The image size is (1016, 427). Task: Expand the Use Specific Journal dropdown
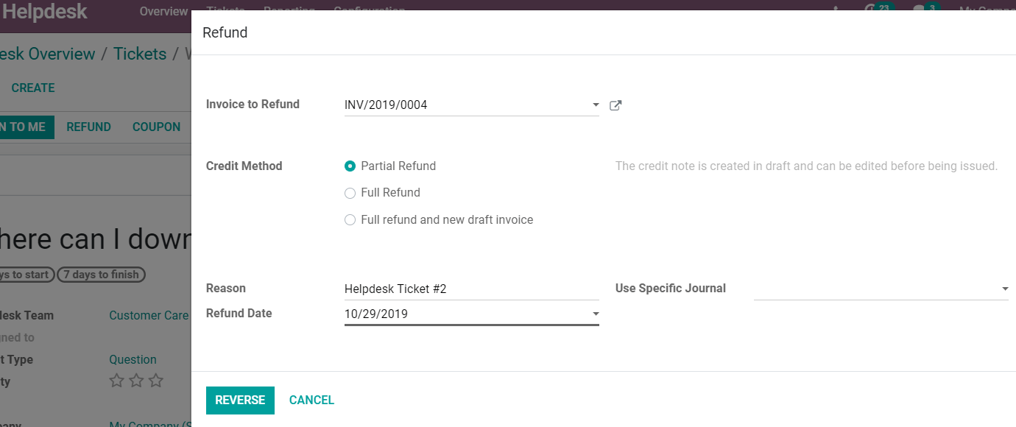(x=1004, y=289)
